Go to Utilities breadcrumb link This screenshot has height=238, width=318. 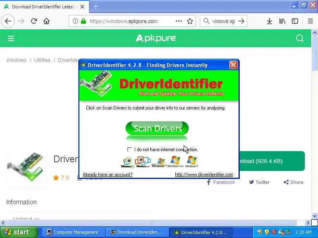point(42,60)
